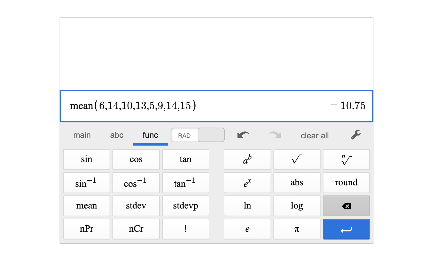Select the square root key
The image size is (433, 261).
[x=297, y=159]
